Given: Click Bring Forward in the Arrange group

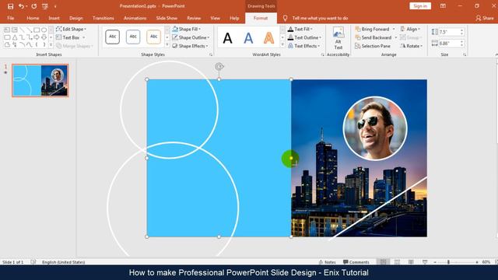Looking at the screenshot, I should pos(372,30).
